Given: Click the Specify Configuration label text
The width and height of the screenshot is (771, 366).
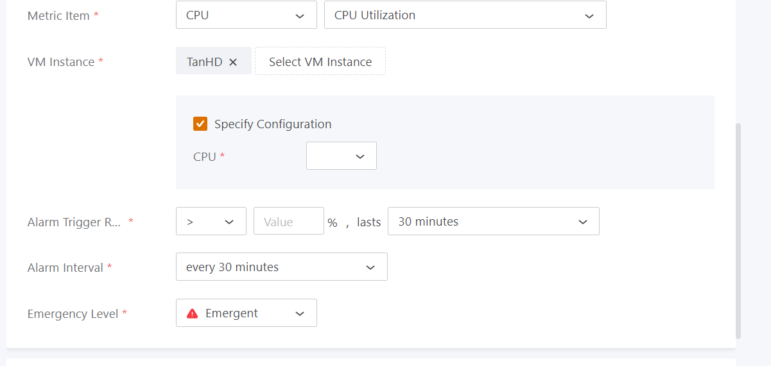Looking at the screenshot, I should pos(273,124).
